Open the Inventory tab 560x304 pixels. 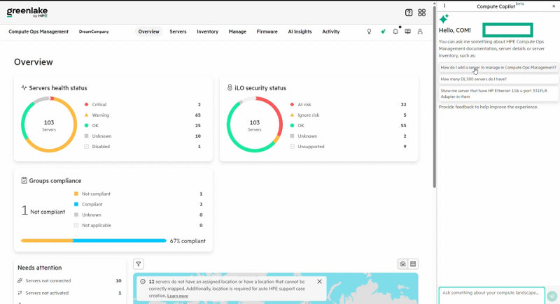207,31
